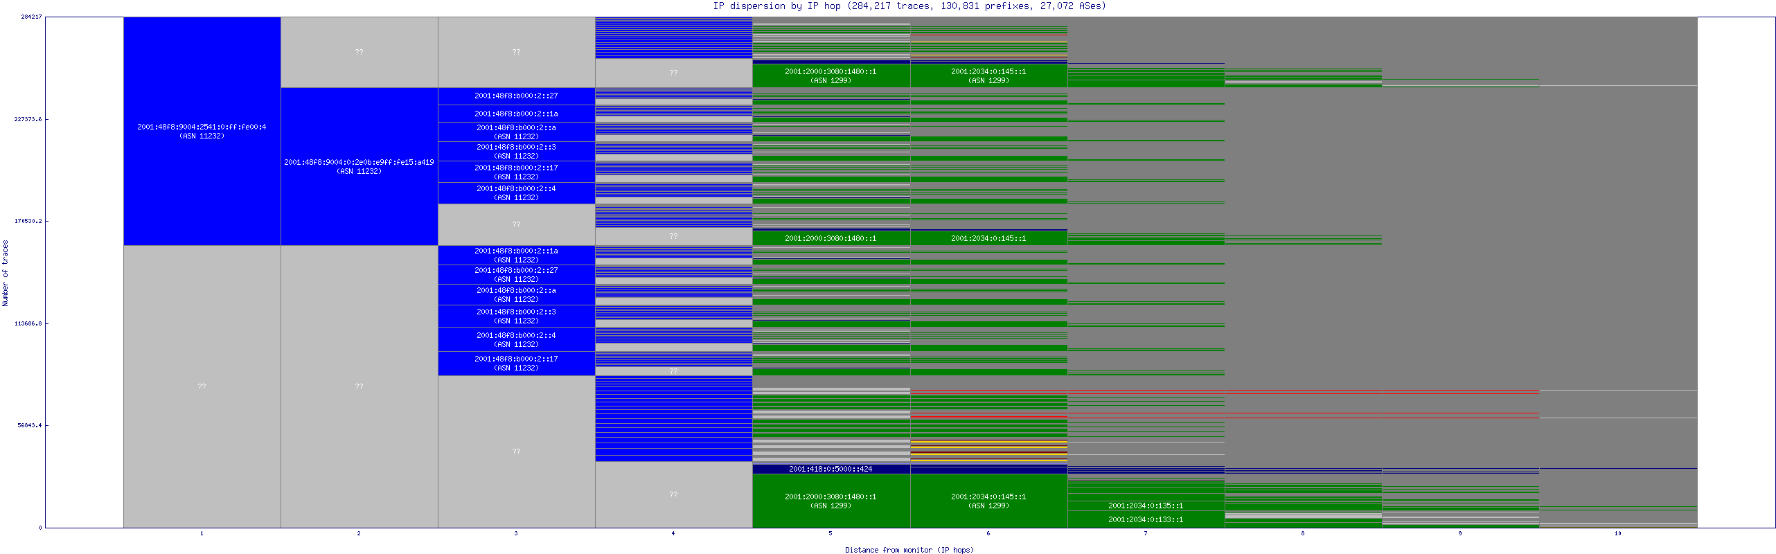Click the "Number of traces" y-axis label
The image size is (1776, 554).
point(5,273)
